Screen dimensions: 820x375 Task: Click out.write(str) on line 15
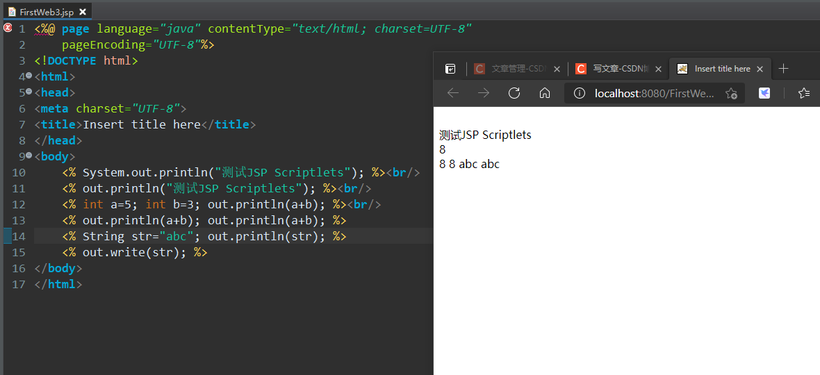[134, 253]
